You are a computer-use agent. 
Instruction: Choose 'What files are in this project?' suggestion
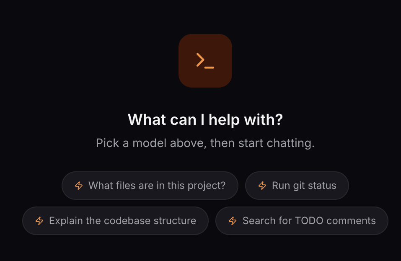150,186
